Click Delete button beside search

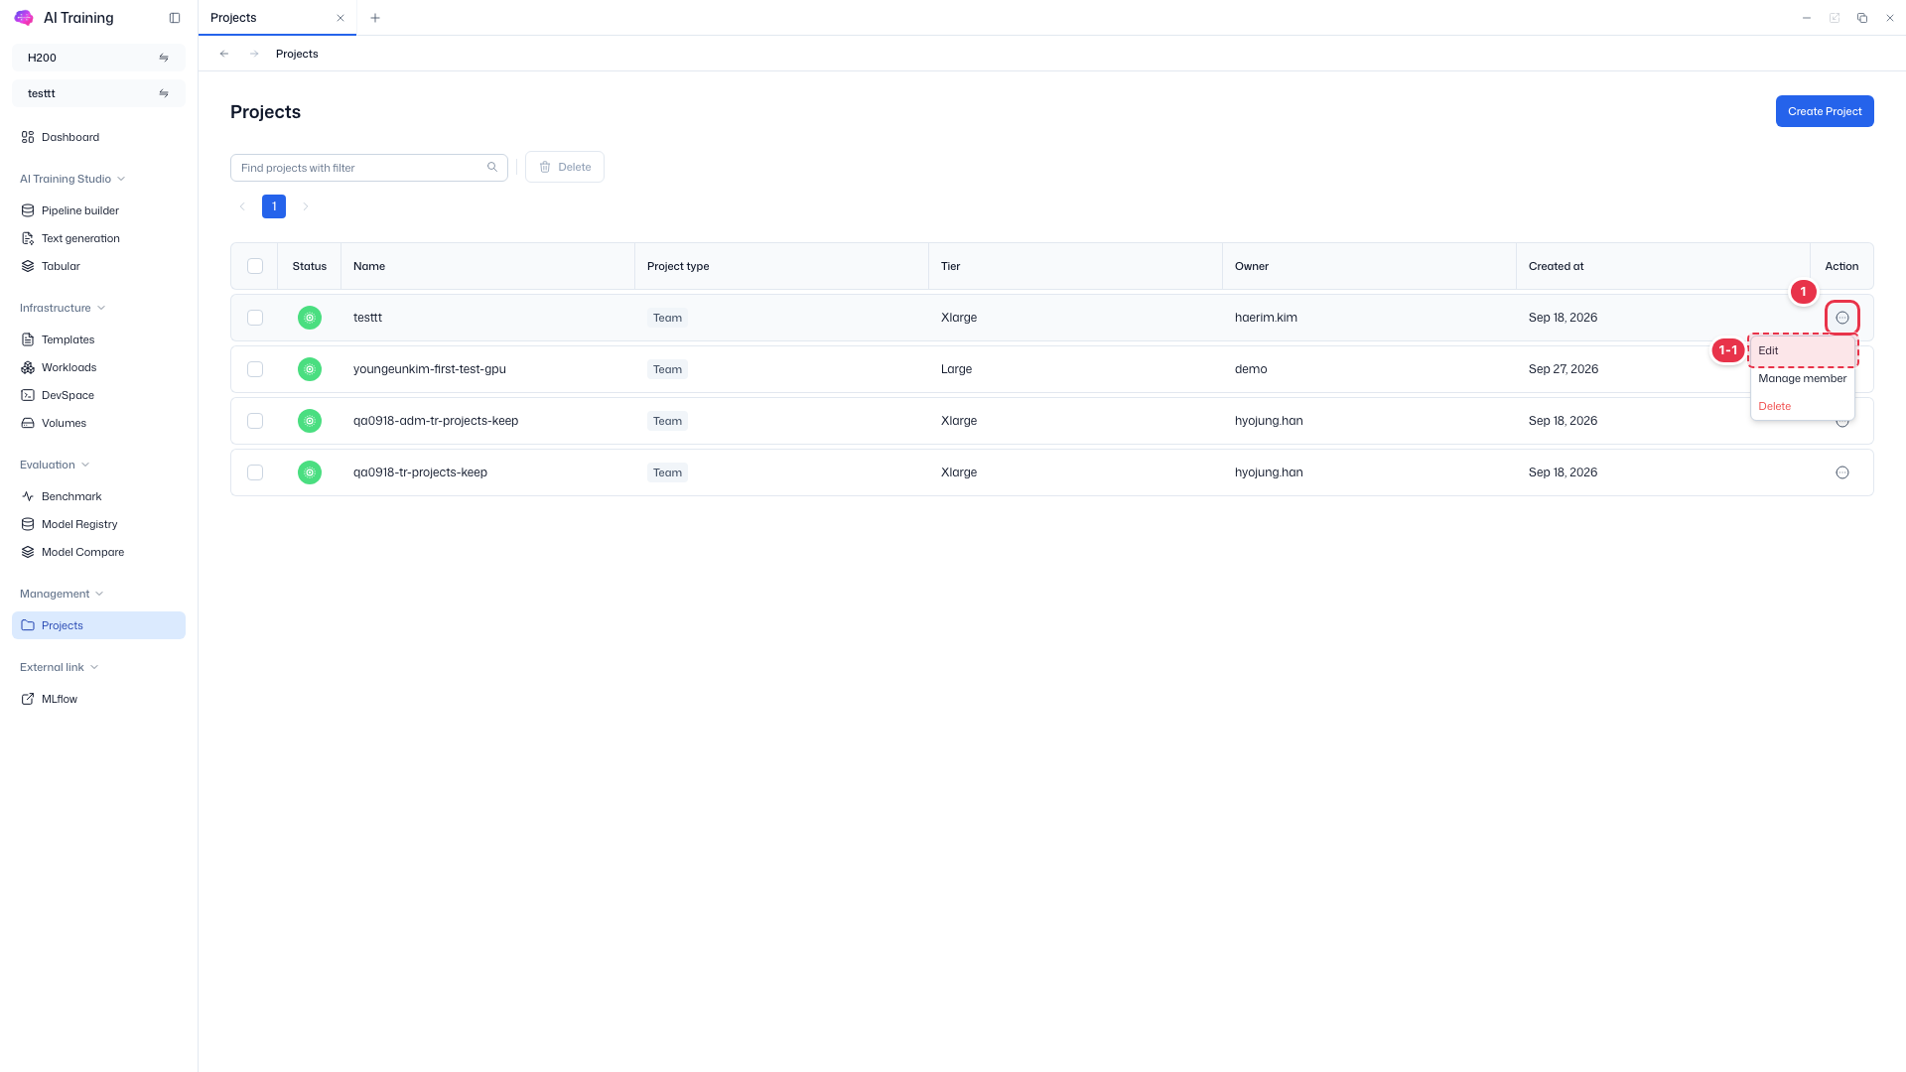pyautogui.click(x=565, y=167)
